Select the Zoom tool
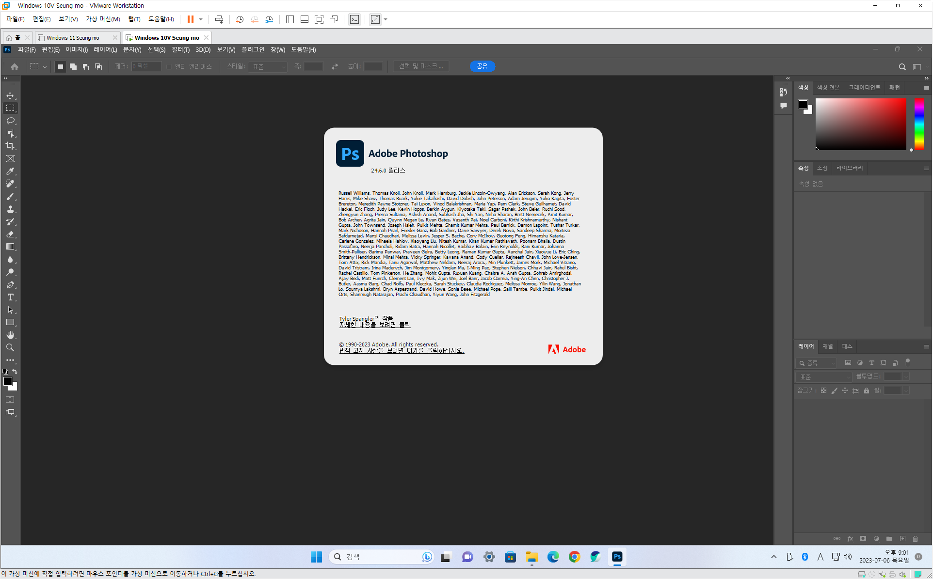The height and width of the screenshot is (579, 933). click(10, 347)
